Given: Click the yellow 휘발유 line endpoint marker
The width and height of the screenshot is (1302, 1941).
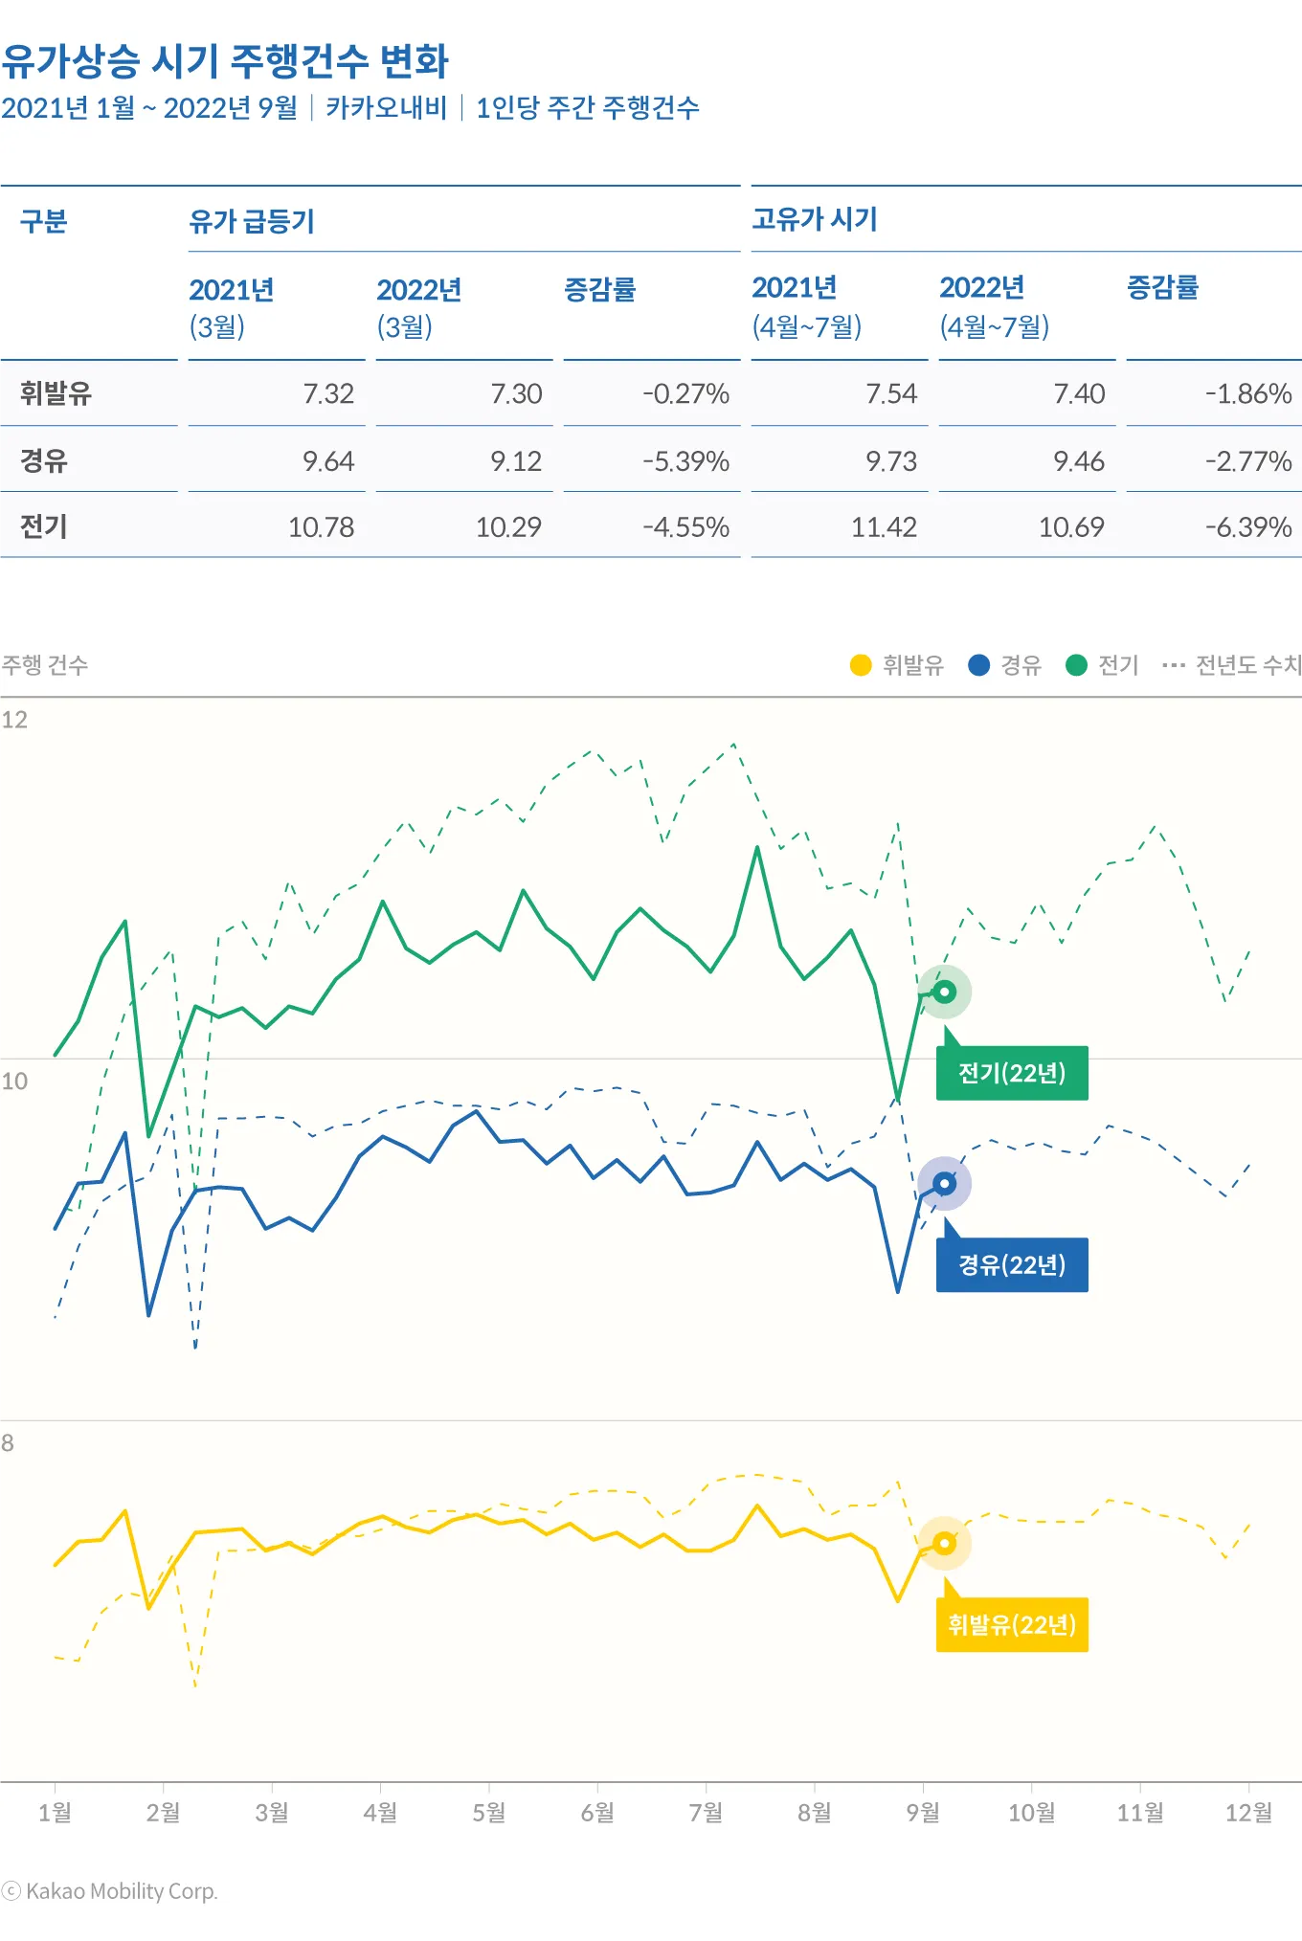Looking at the screenshot, I should click(945, 1543).
